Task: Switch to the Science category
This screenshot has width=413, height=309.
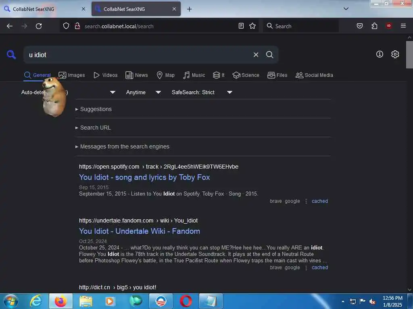Action: 246,75
